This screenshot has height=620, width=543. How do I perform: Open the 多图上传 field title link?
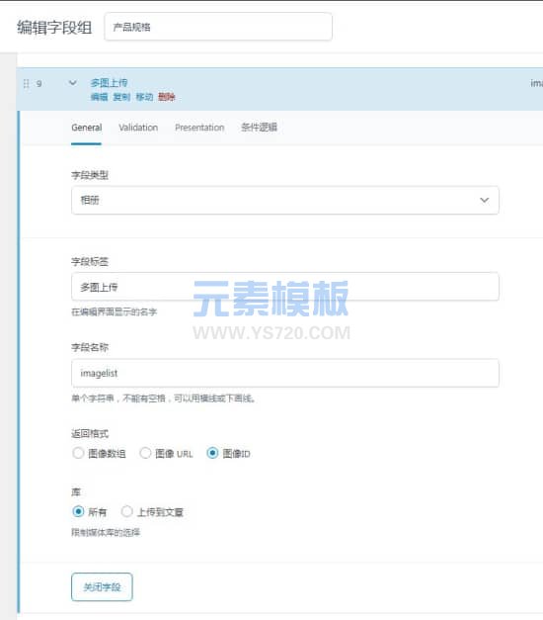click(x=109, y=83)
